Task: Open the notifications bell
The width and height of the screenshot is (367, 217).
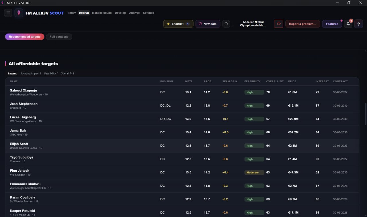Action: pos(348,24)
